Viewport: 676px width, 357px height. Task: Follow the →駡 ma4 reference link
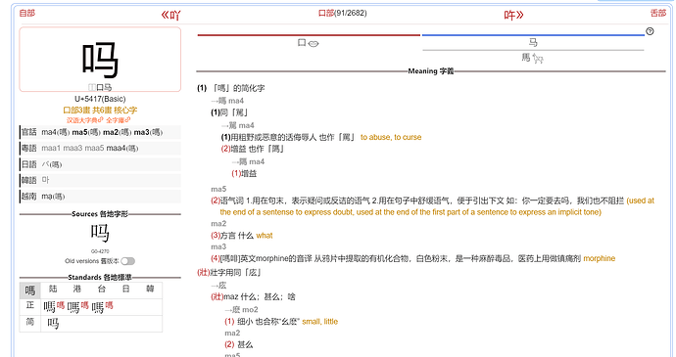point(237,125)
